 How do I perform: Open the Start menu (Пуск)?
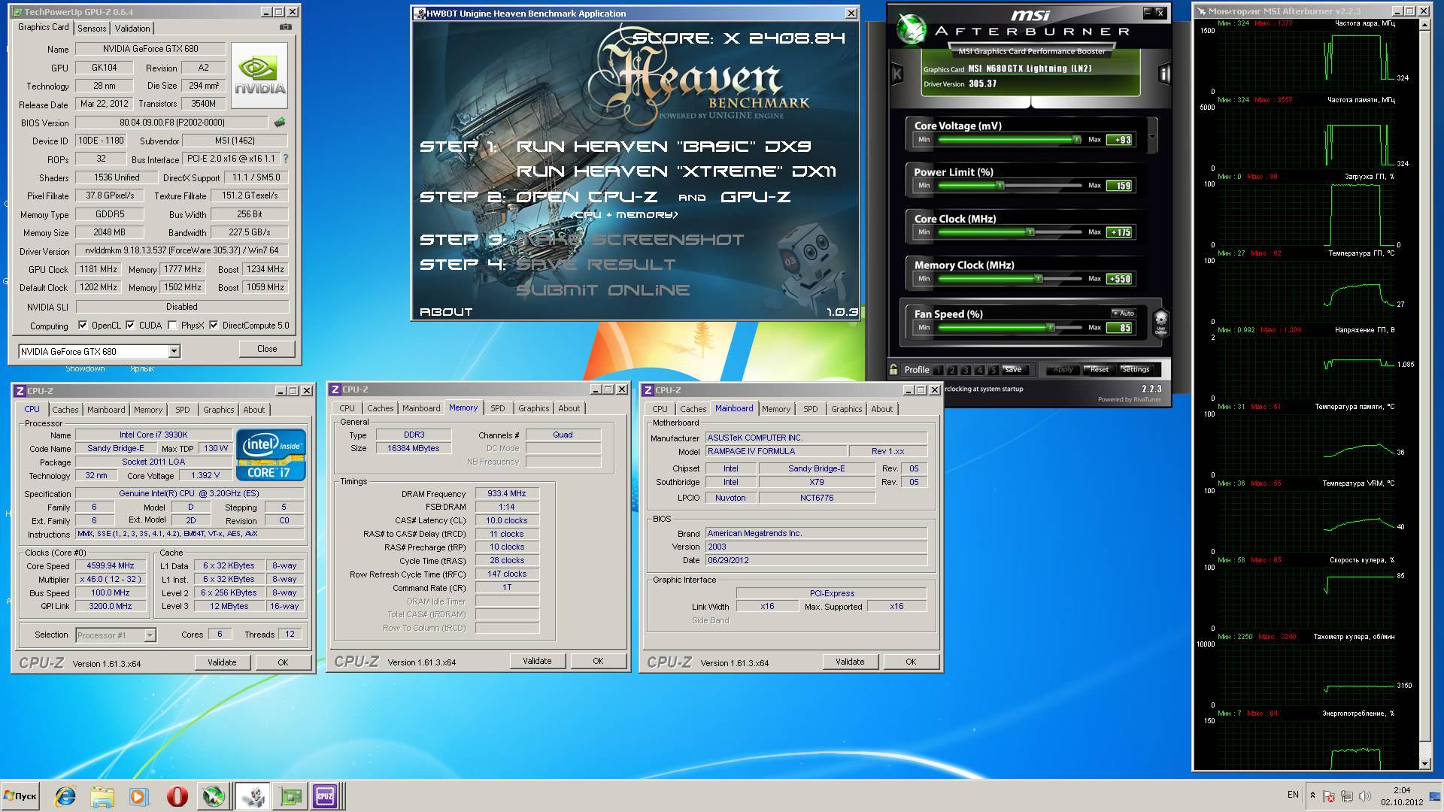(20, 796)
